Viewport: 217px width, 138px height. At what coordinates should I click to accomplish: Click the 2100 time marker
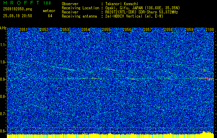(x=210, y=30)
